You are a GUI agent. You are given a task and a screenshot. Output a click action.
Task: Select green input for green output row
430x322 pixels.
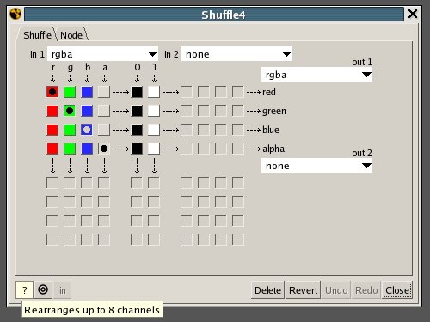tap(70, 111)
